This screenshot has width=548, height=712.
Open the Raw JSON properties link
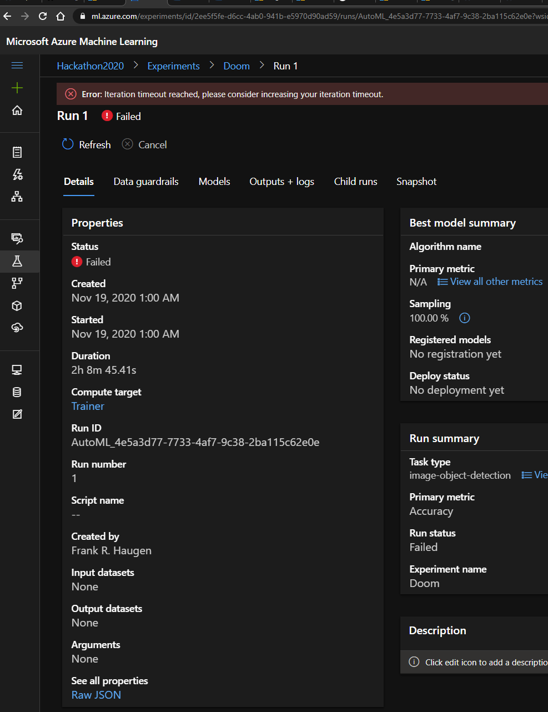(x=95, y=695)
